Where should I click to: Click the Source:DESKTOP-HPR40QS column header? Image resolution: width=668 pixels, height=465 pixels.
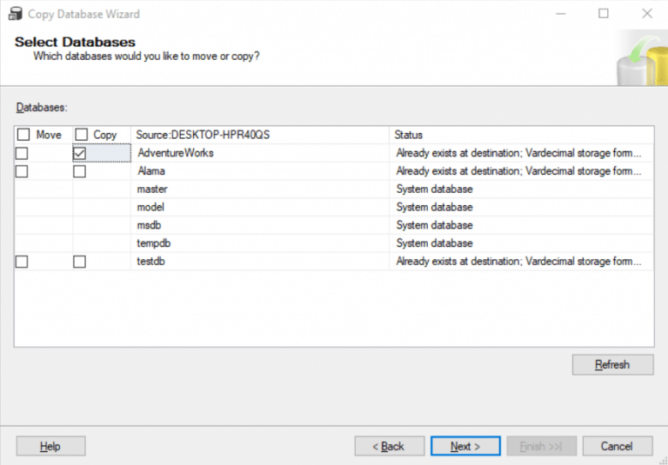coord(260,135)
